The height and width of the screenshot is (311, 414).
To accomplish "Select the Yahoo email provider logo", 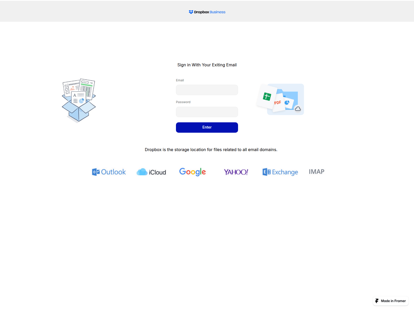I will pos(236,172).
